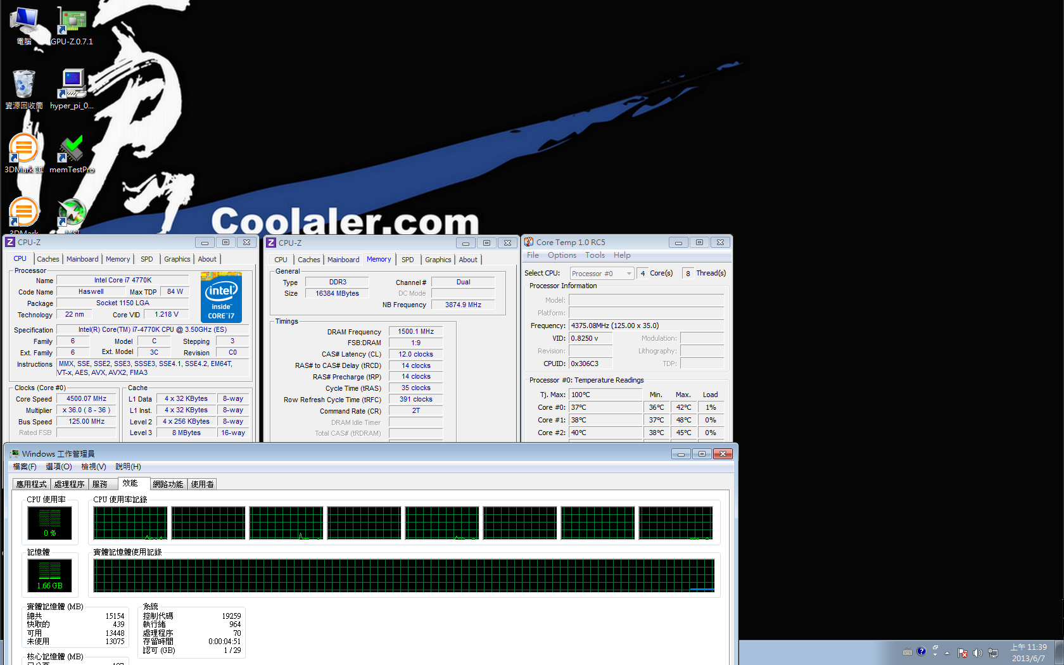Click the blue help icon in the taskbar
Viewport: 1064px width, 665px height.
coord(921,651)
